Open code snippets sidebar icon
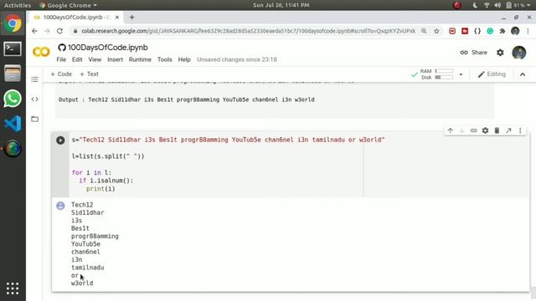The image size is (536, 301). pos(34,99)
